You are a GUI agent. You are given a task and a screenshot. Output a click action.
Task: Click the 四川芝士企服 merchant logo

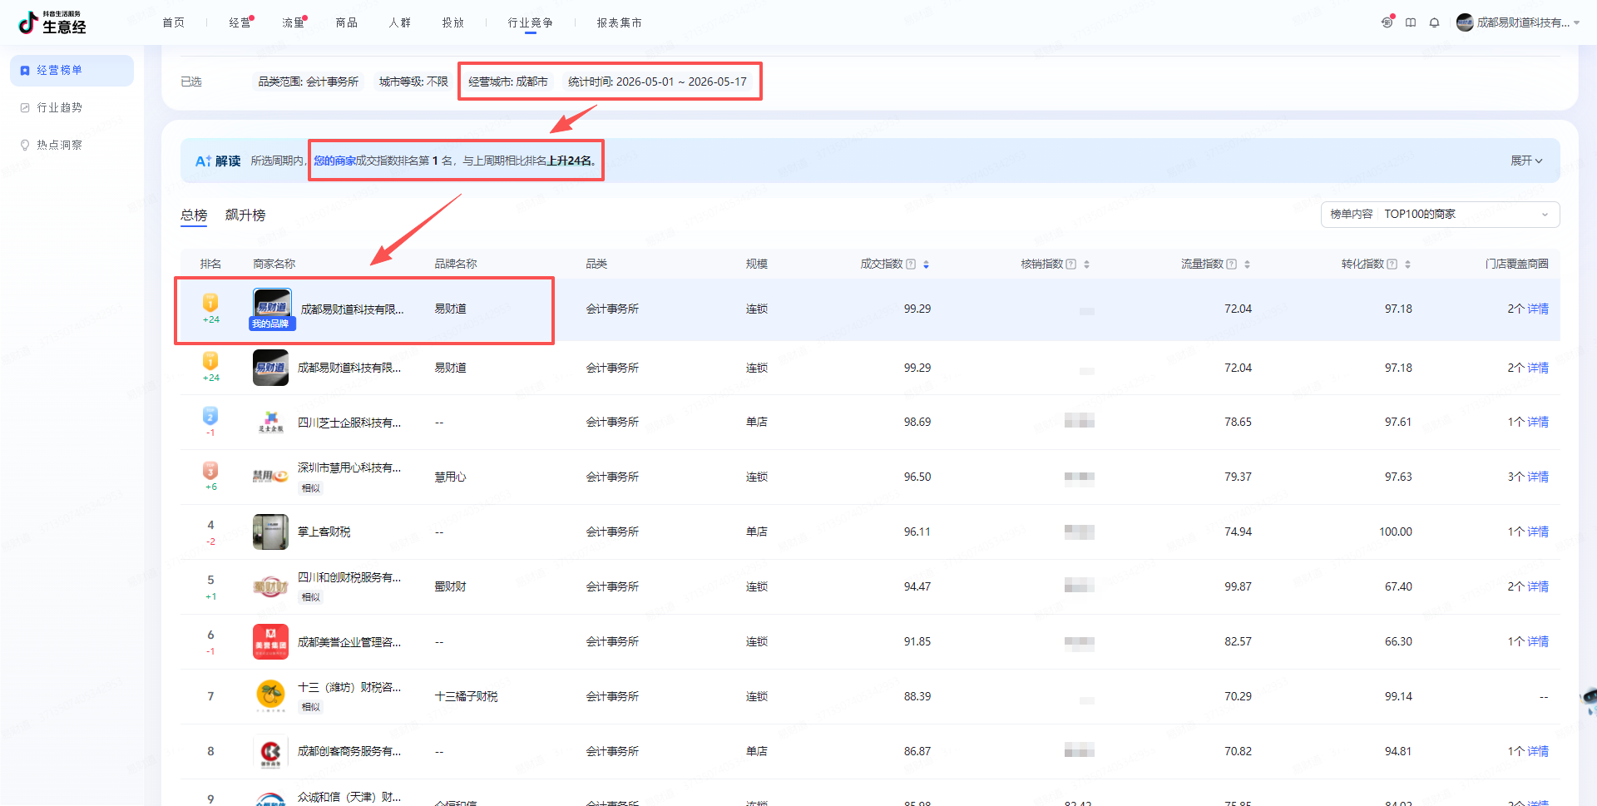click(270, 423)
